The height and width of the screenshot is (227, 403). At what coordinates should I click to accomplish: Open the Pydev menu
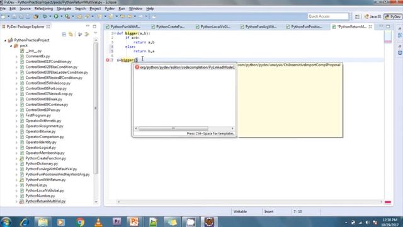pyautogui.click(x=110, y=8)
